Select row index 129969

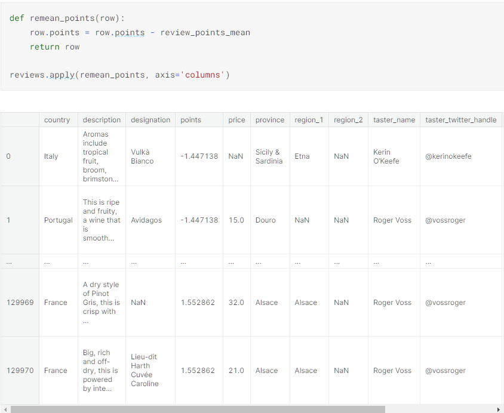(x=20, y=303)
